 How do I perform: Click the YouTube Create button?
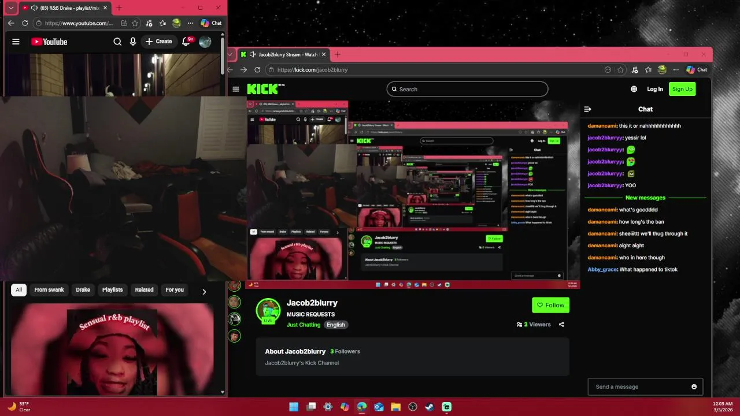pyautogui.click(x=158, y=42)
